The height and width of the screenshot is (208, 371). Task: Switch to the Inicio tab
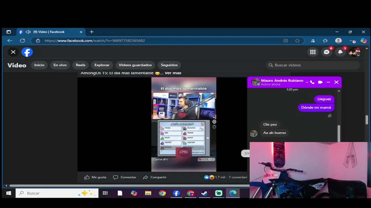coord(39,65)
